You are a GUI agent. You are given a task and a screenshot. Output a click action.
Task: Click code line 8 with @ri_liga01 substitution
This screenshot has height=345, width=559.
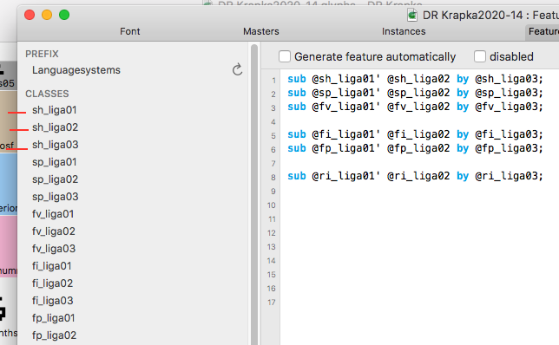coord(415,176)
